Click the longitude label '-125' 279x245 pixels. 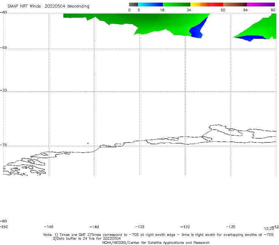[x=231, y=227]
